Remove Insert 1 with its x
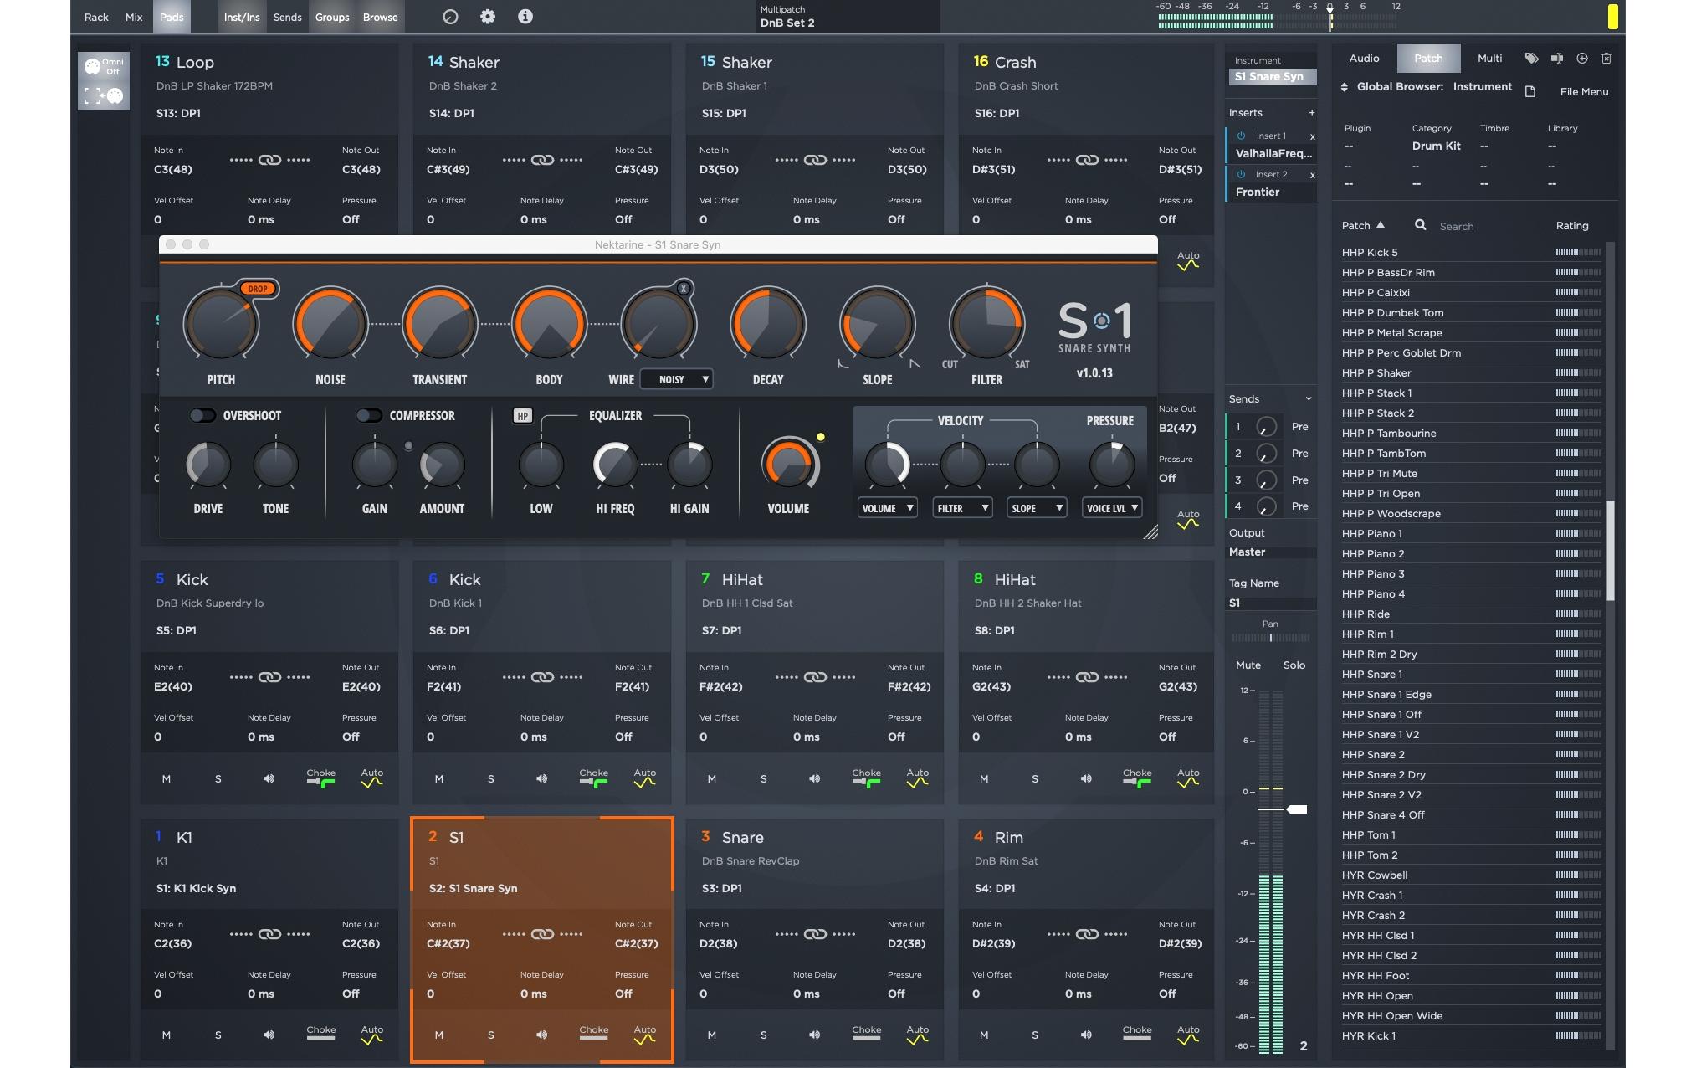Screen dimensions: 1696x1068 (1312, 136)
